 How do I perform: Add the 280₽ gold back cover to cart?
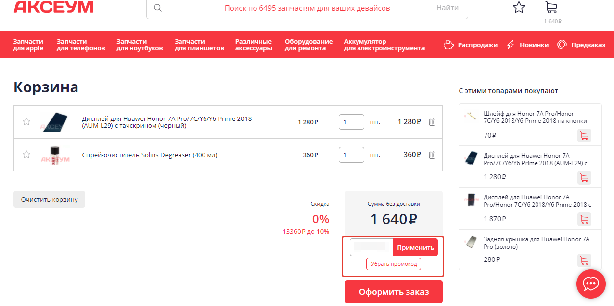[x=584, y=260]
